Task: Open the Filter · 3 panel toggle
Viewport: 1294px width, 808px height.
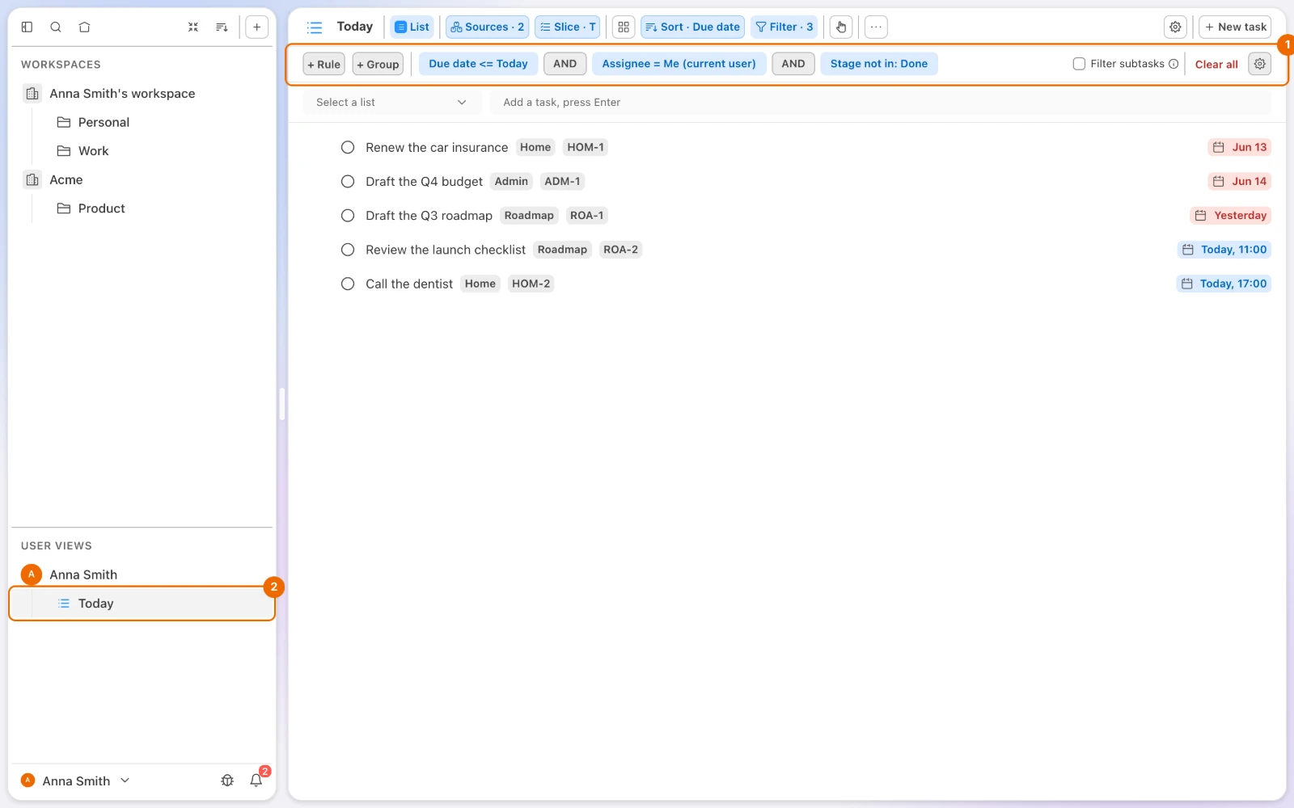Action: point(784,27)
